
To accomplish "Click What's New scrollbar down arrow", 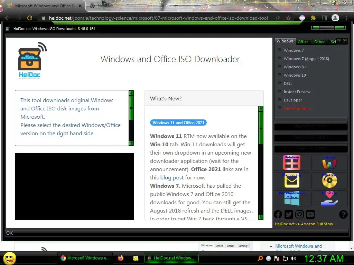I will point(261,217).
